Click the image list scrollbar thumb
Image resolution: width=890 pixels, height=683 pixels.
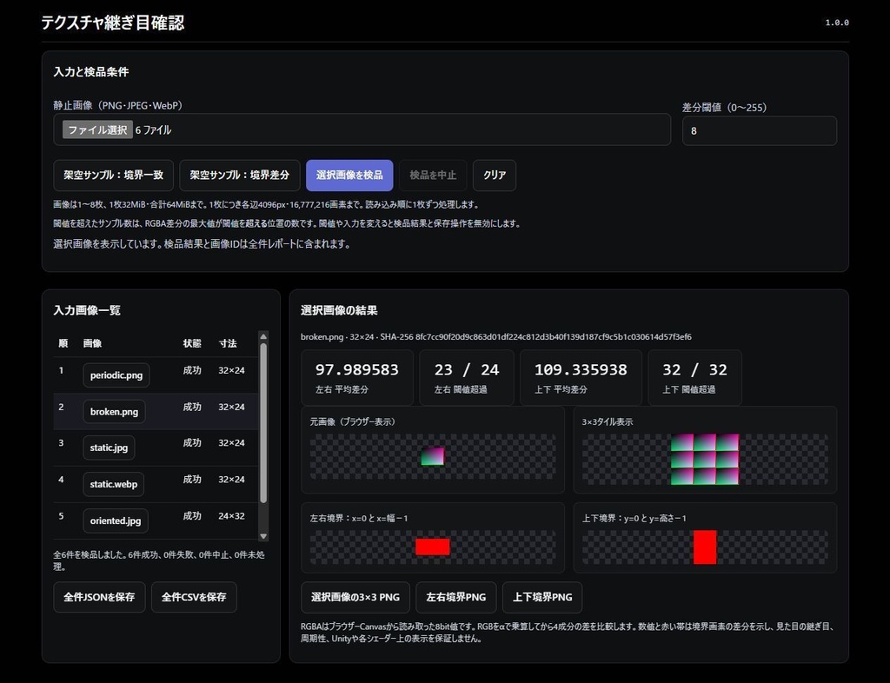(263, 422)
